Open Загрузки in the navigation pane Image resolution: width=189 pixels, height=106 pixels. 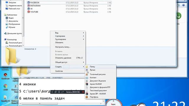(x=12, y=2)
